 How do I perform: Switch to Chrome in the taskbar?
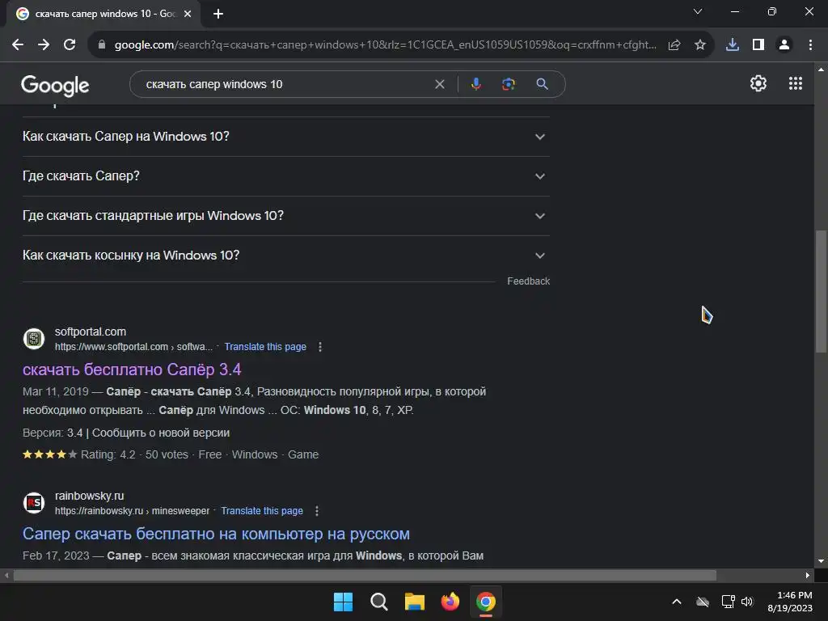click(486, 602)
